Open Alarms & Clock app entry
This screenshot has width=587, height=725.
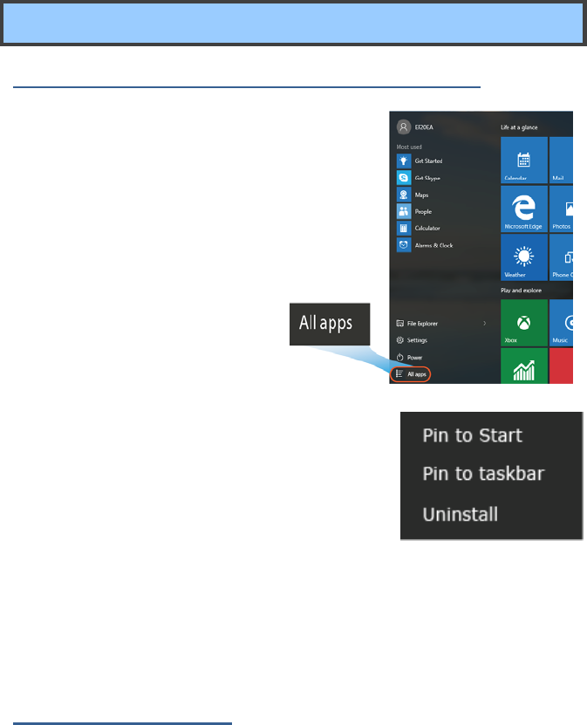[426, 245]
